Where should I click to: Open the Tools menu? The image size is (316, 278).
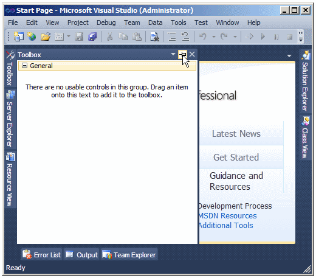pos(178,23)
